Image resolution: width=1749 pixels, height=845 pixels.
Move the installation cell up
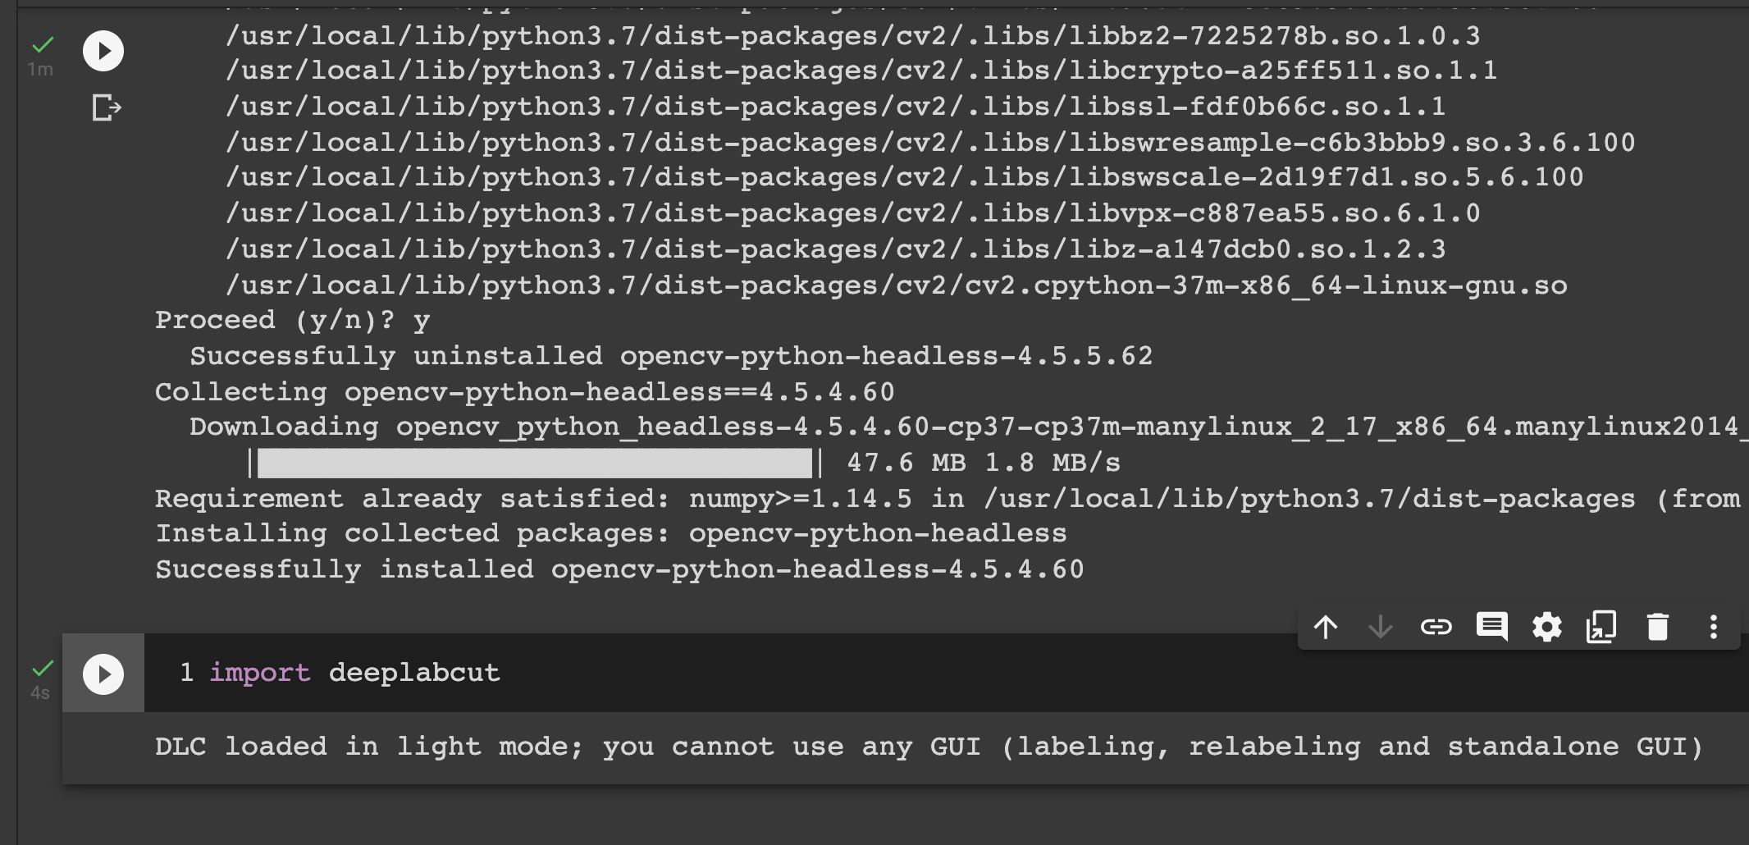pos(1327,627)
